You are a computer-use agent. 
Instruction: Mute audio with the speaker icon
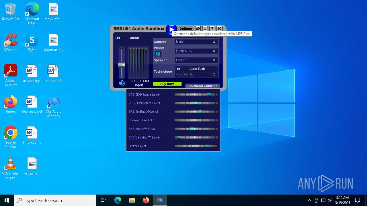pos(122,83)
